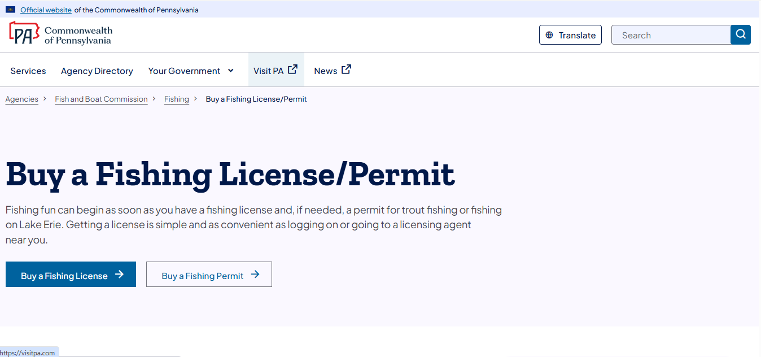
Task: Click Buy a Fishing License button
Action: coord(71,274)
